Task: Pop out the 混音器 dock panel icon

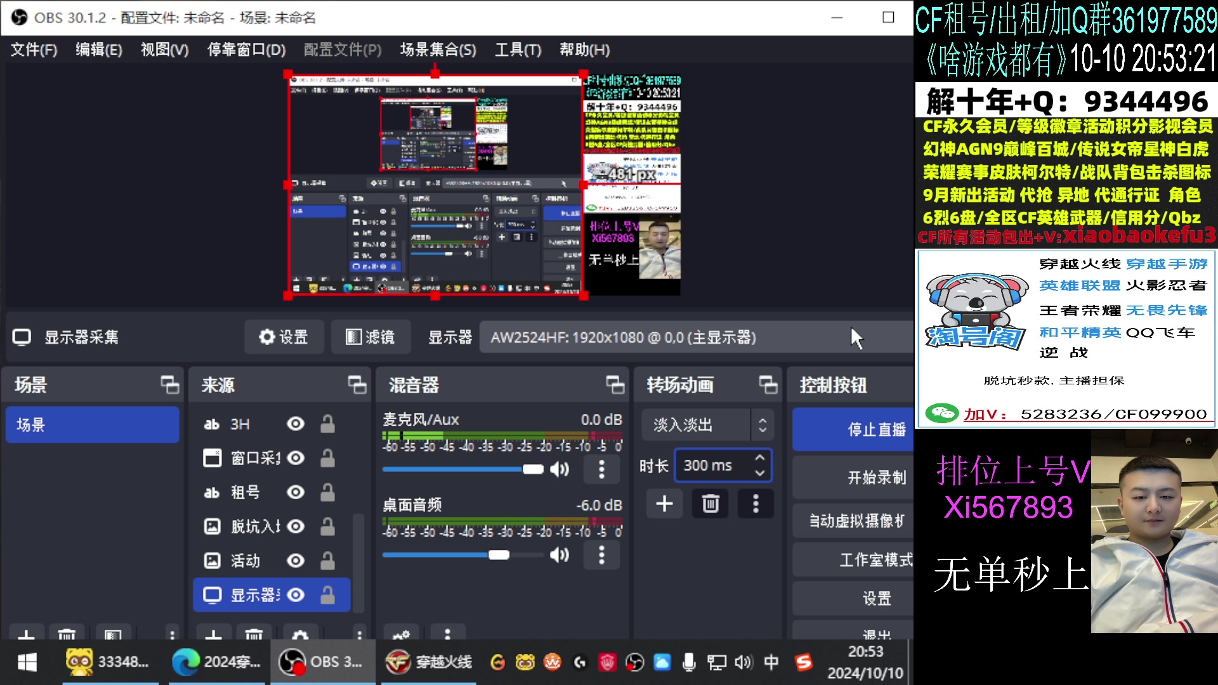Action: point(615,385)
